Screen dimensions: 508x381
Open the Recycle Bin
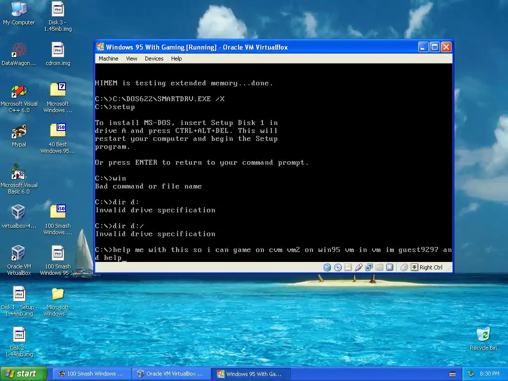483,339
